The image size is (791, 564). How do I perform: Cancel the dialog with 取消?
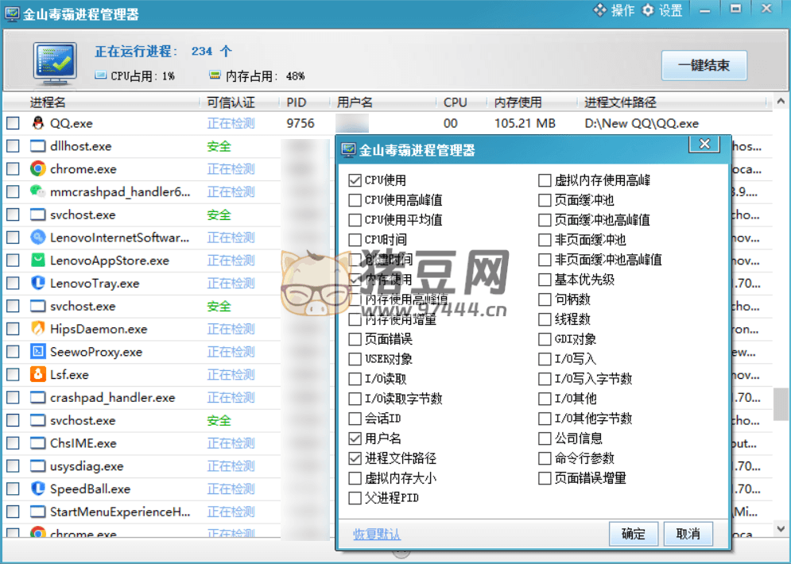coord(688,534)
